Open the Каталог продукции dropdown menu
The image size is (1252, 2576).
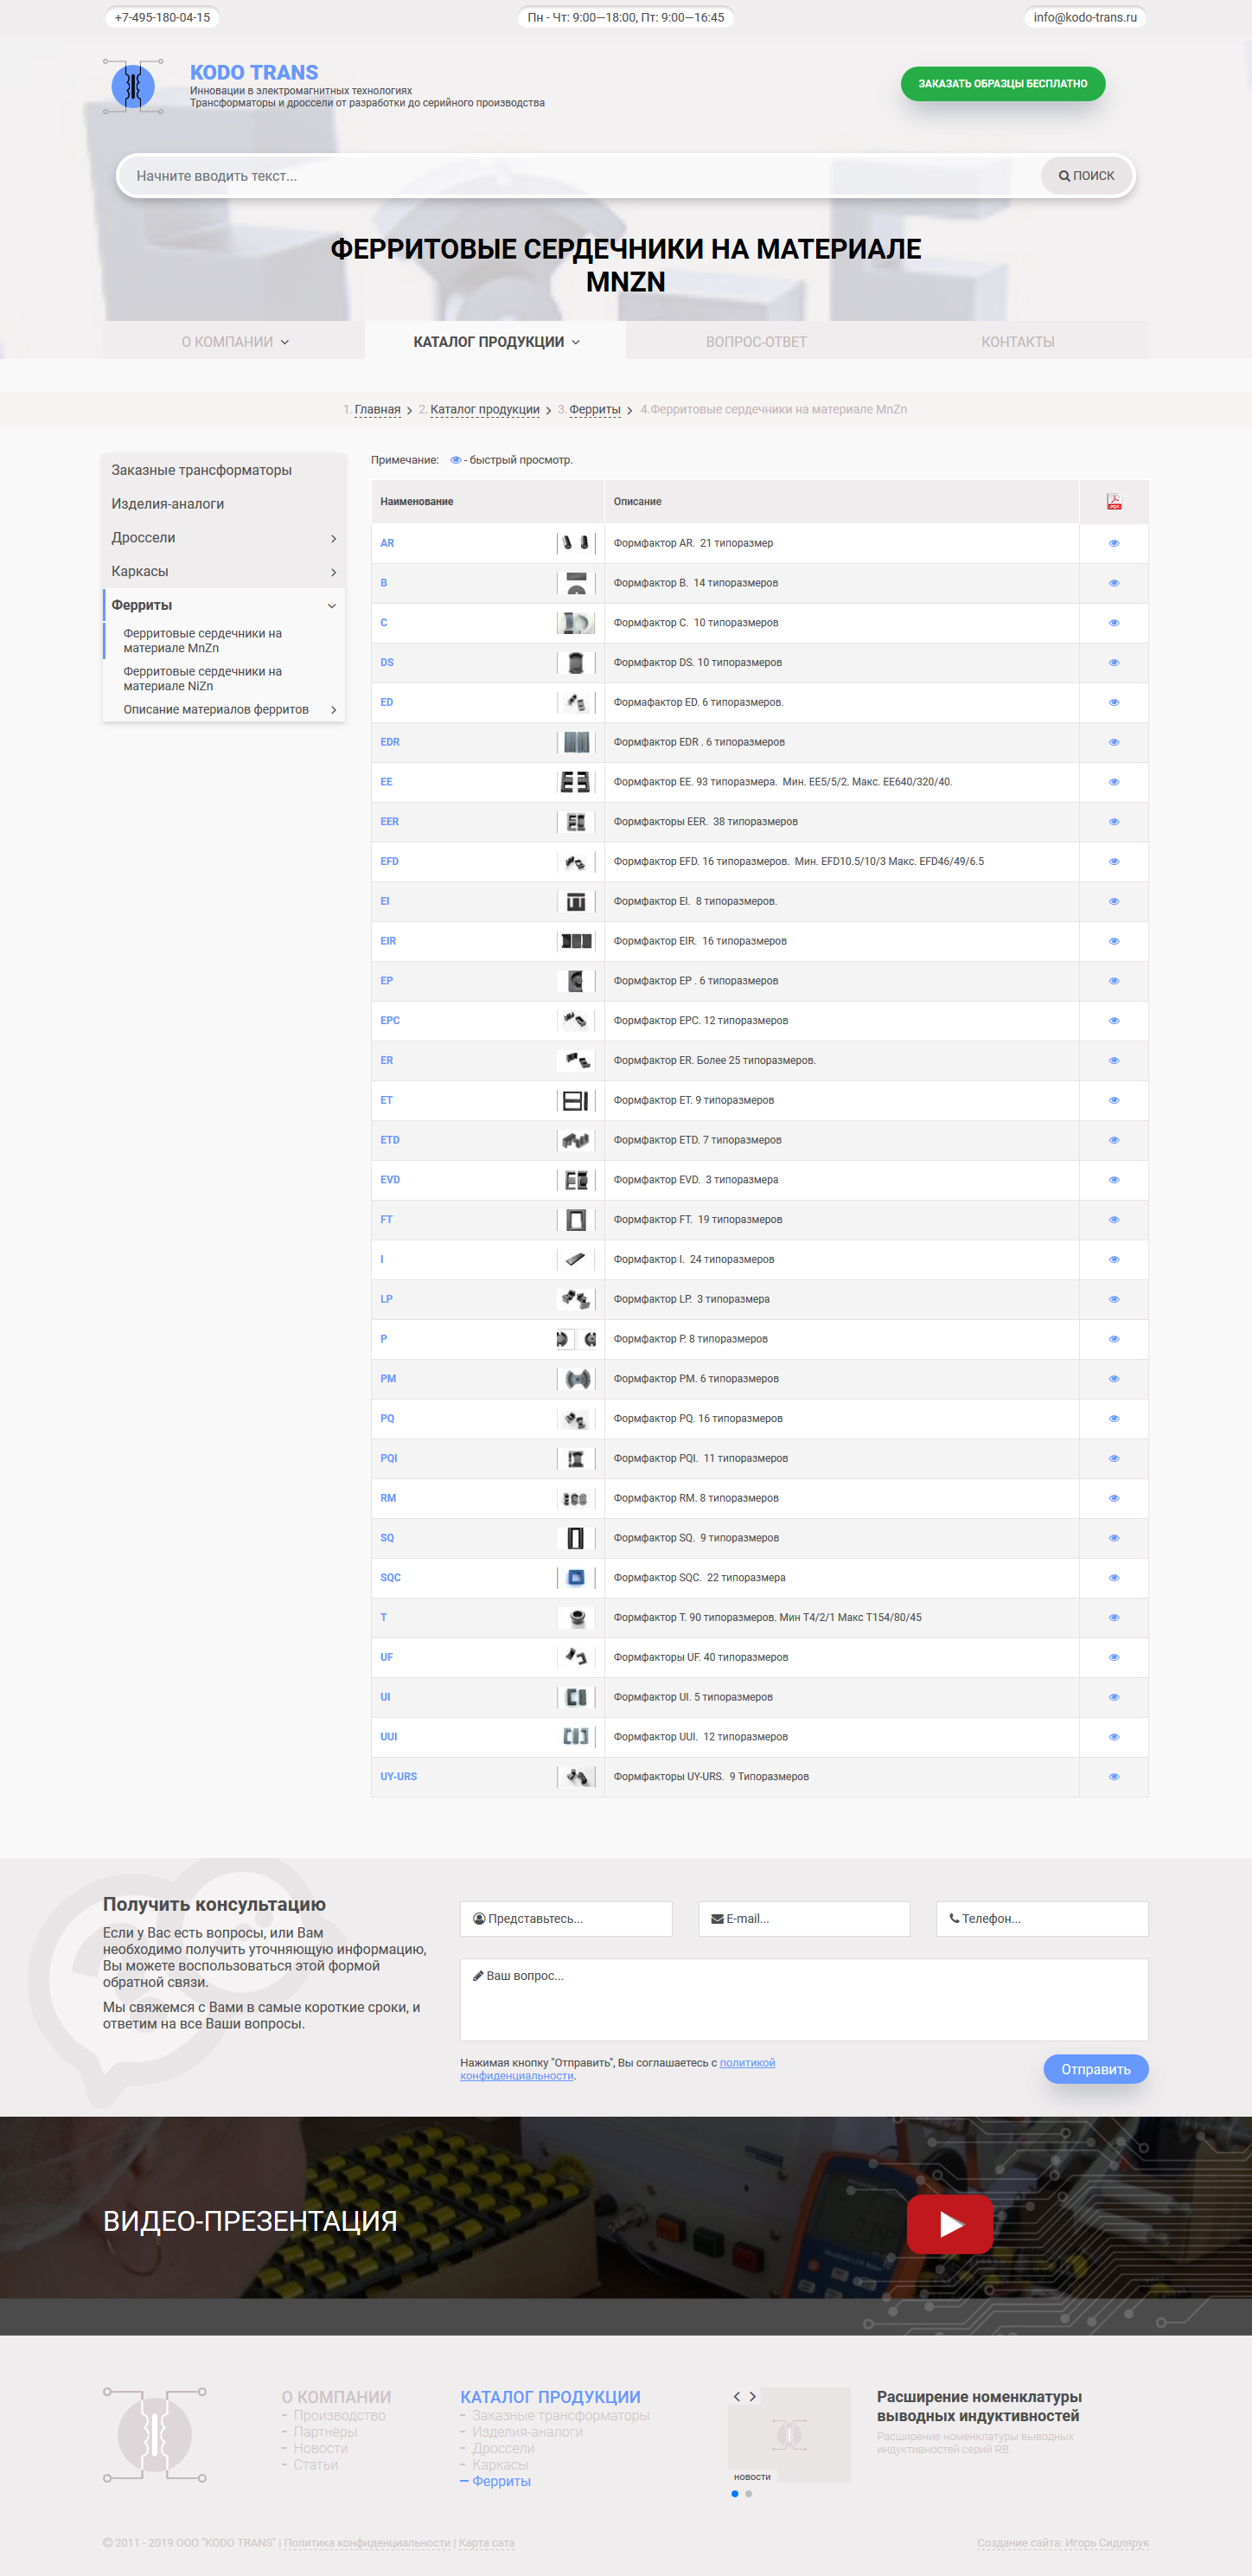click(495, 342)
